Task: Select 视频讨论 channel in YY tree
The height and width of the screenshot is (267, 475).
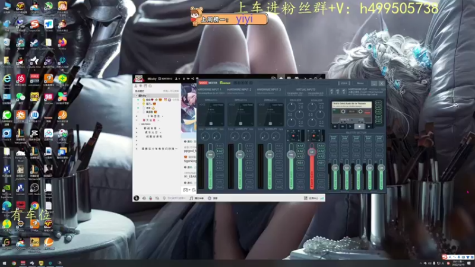Action: [154, 136]
